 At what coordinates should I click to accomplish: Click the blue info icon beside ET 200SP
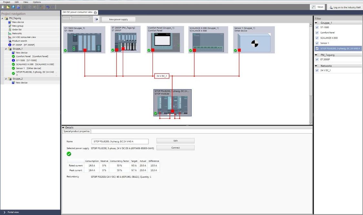pyautogui.click(x=10, y=45)
